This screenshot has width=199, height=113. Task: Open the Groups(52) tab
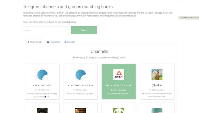pyautogui.click(x=53, y=42)
